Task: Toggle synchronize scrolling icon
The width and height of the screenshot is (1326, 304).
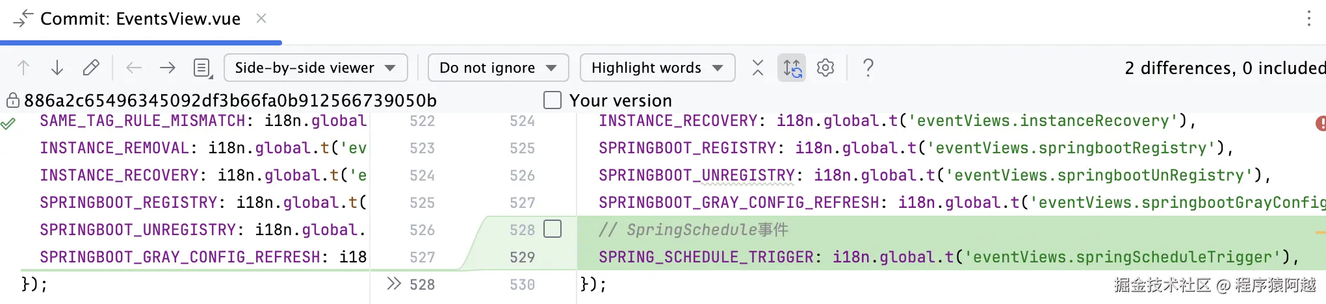Action: pyautogui.click(x=792, y=68)
